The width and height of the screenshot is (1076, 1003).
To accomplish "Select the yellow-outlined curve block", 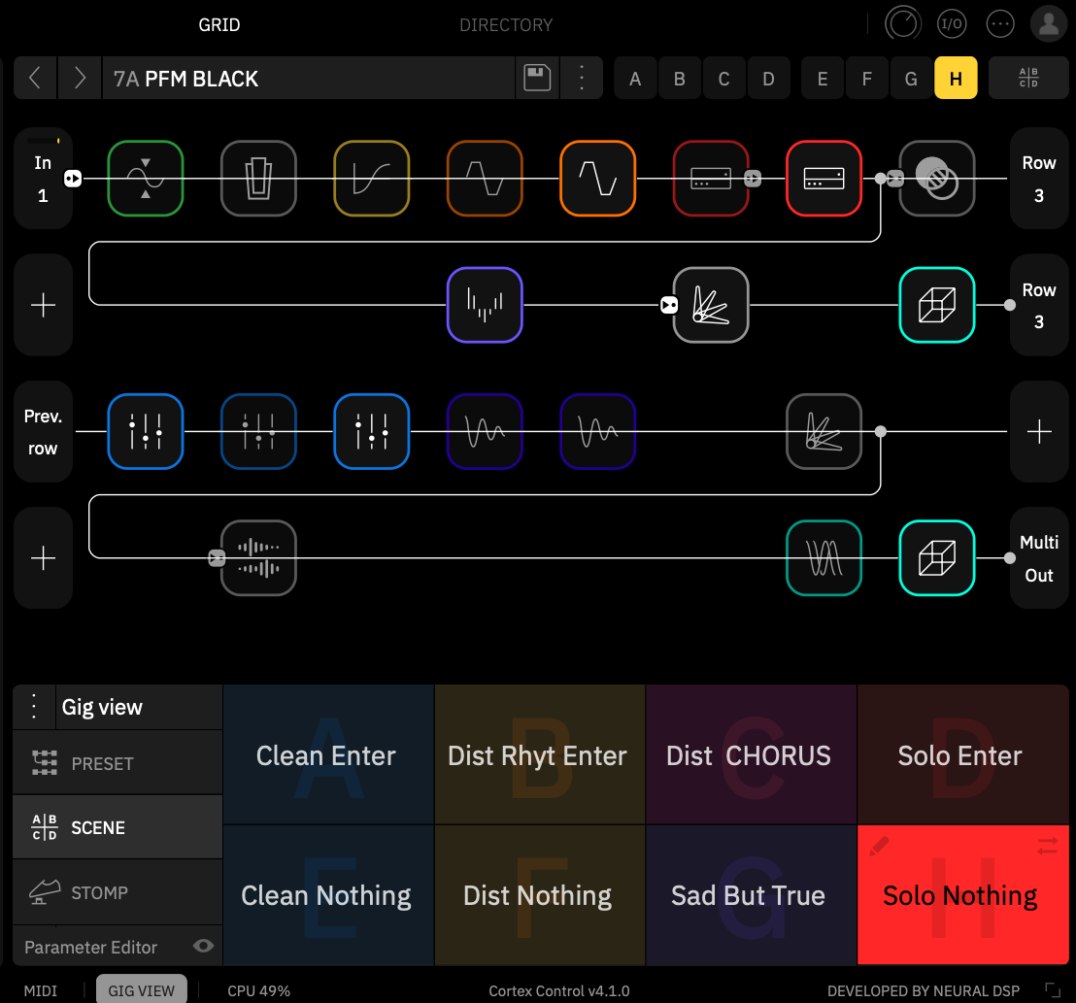I will (x=371, y=179).
